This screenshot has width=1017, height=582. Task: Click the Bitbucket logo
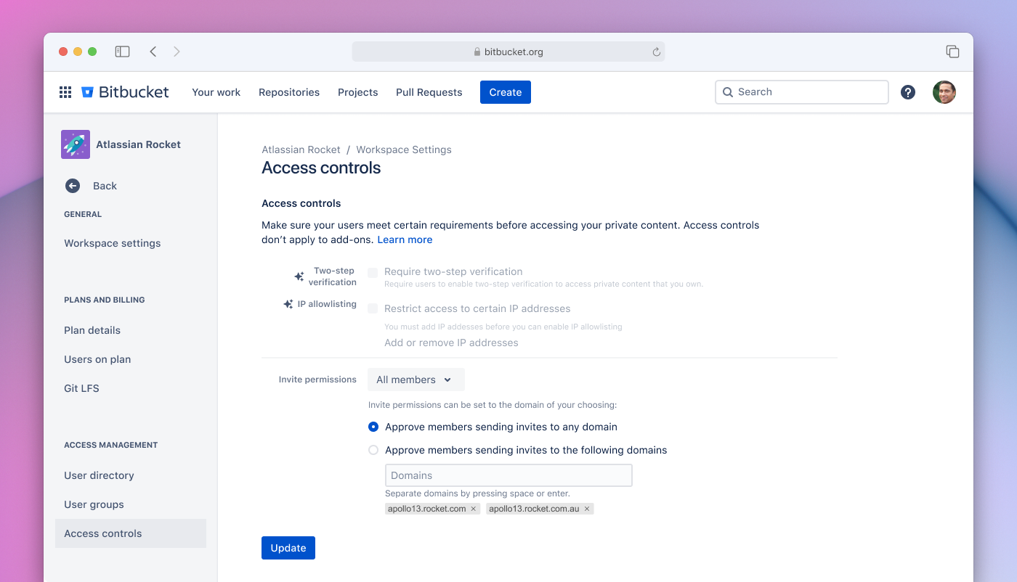pyautogui.click(x=88, y=91)
